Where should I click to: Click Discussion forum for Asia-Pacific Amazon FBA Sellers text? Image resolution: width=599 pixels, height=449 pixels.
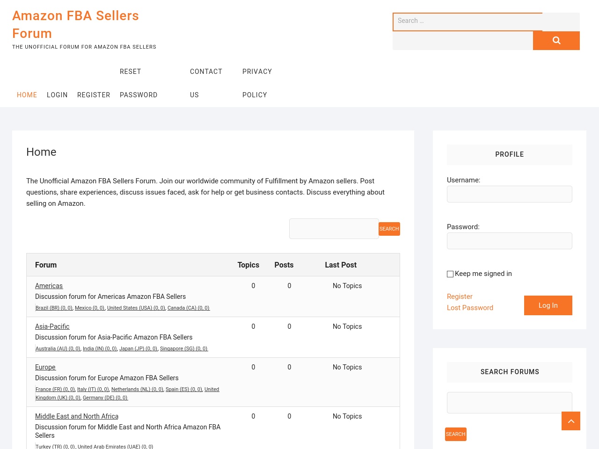[114, 337]
